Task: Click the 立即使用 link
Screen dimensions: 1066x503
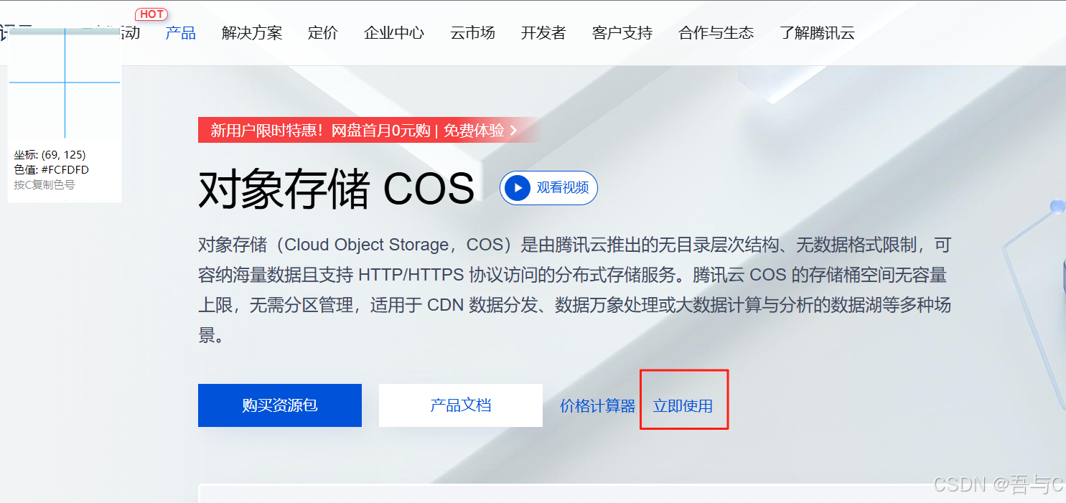Action: pyautogui.click(x=683, y=406)
